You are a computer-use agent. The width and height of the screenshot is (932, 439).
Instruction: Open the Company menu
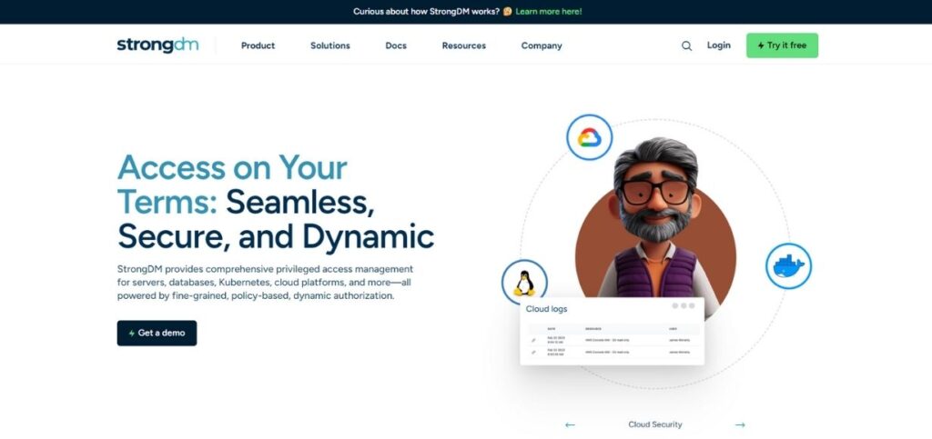pos(542,45)
